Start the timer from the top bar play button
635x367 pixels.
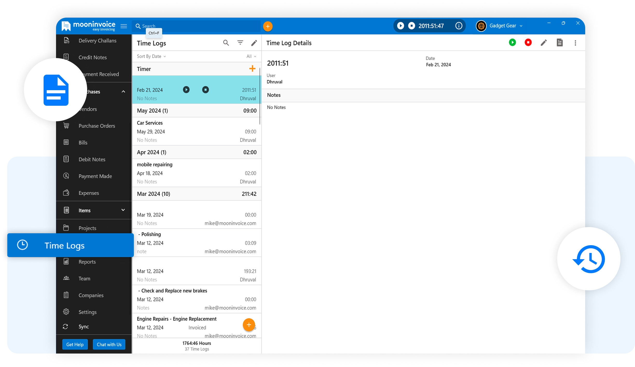point(401,26)
